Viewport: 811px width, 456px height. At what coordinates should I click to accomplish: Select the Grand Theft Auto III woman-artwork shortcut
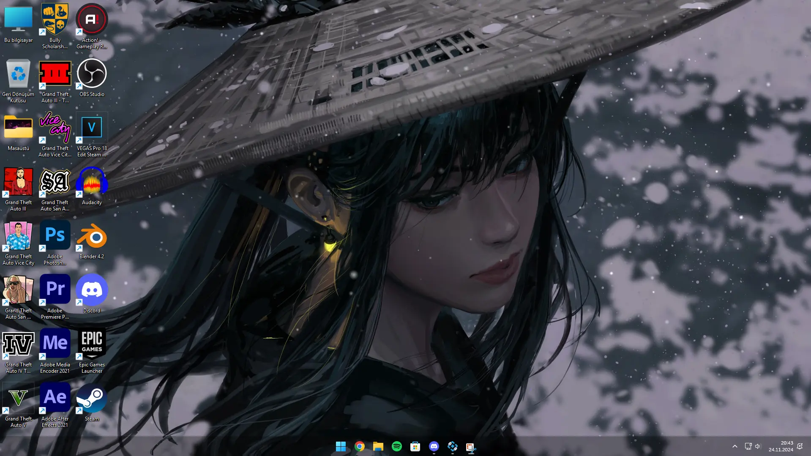pyautogui.click(x=18, y=189)
